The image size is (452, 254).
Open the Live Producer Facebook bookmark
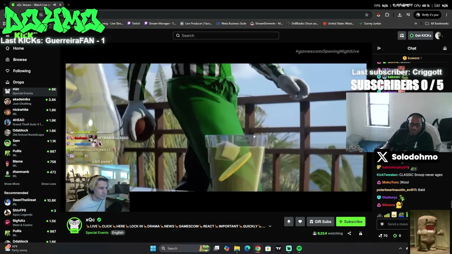click(196, 24)
